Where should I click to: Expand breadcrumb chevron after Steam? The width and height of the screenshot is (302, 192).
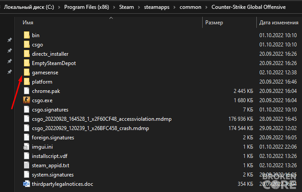(139, 7)
